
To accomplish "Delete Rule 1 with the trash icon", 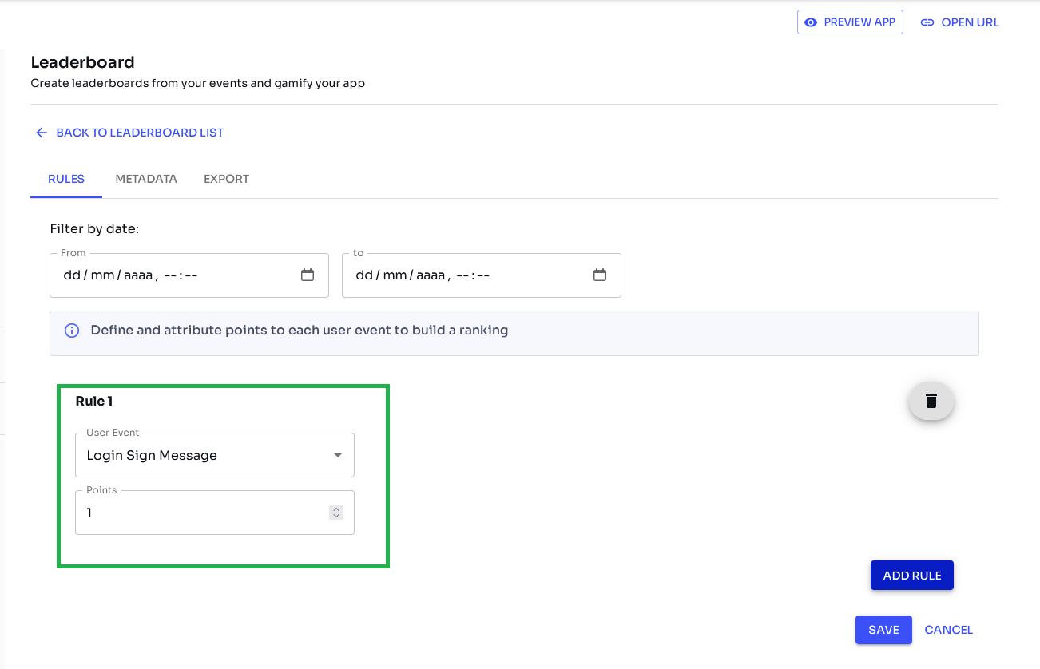I will pos(931,401).
